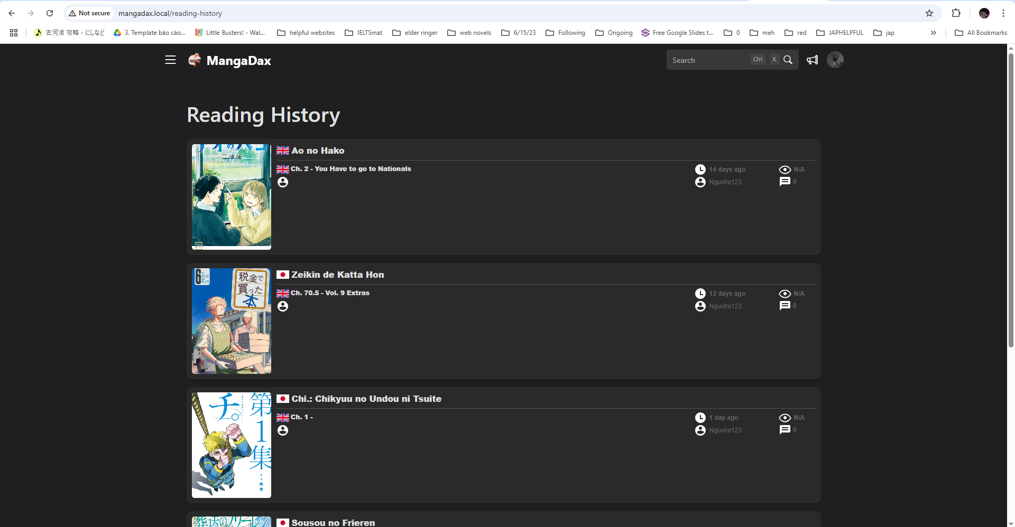Expand hidden bookmarks chevron

[934, 33]
